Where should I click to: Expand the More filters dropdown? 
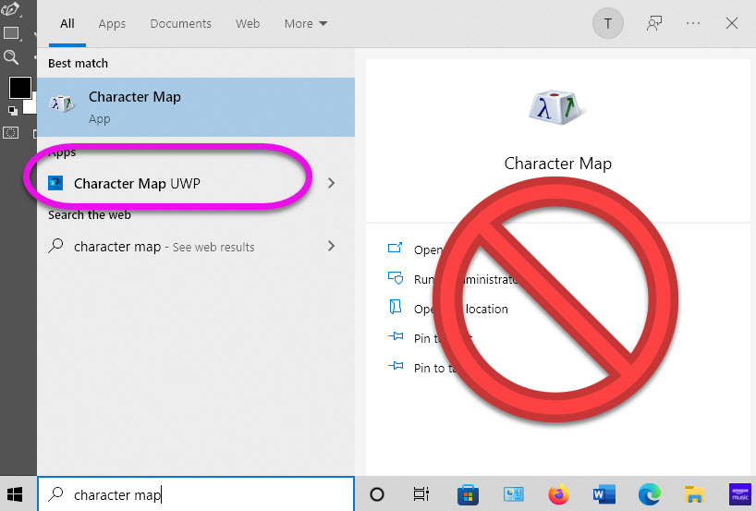pos(306,24)
